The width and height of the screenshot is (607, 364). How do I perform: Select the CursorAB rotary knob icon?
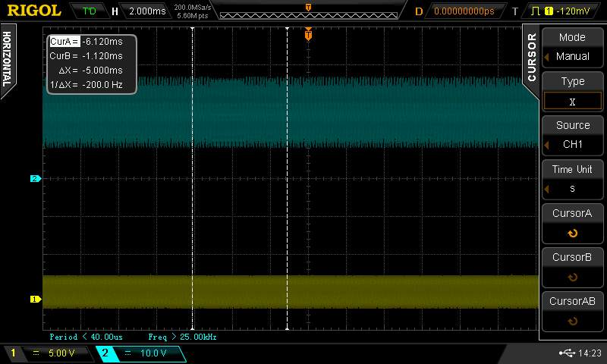point(572,322)
